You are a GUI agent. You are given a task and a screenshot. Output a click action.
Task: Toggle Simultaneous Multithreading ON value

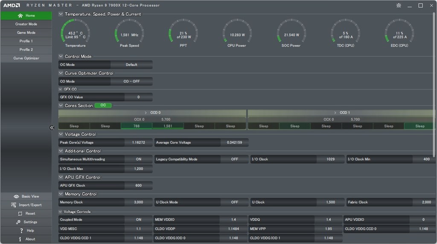point(138,159)
